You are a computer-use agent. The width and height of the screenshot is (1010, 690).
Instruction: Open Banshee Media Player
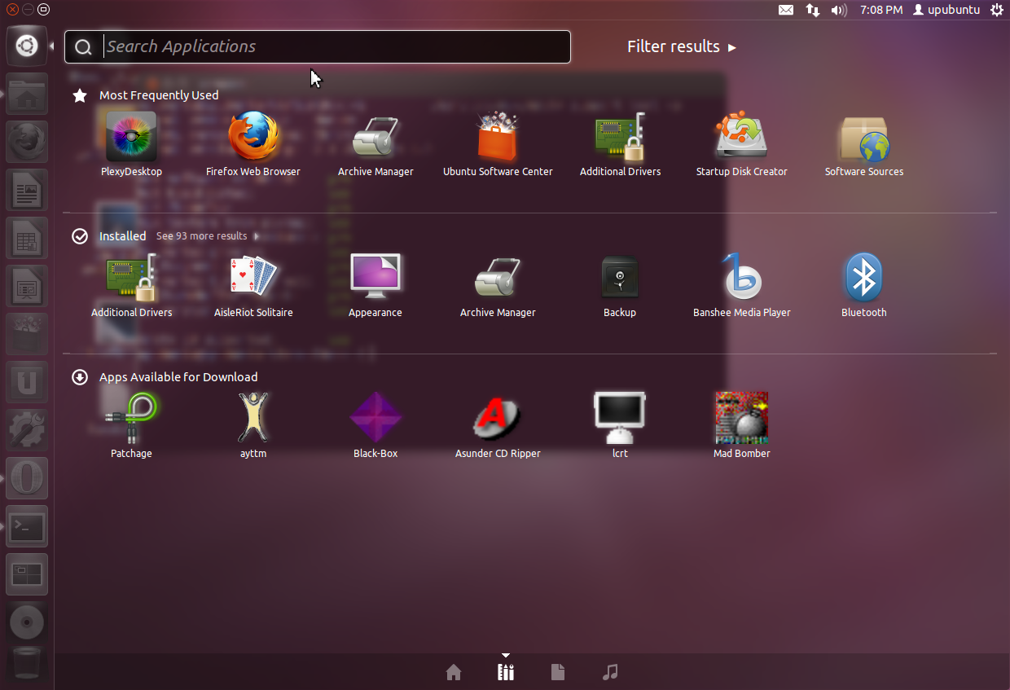[x=742, y=285]
